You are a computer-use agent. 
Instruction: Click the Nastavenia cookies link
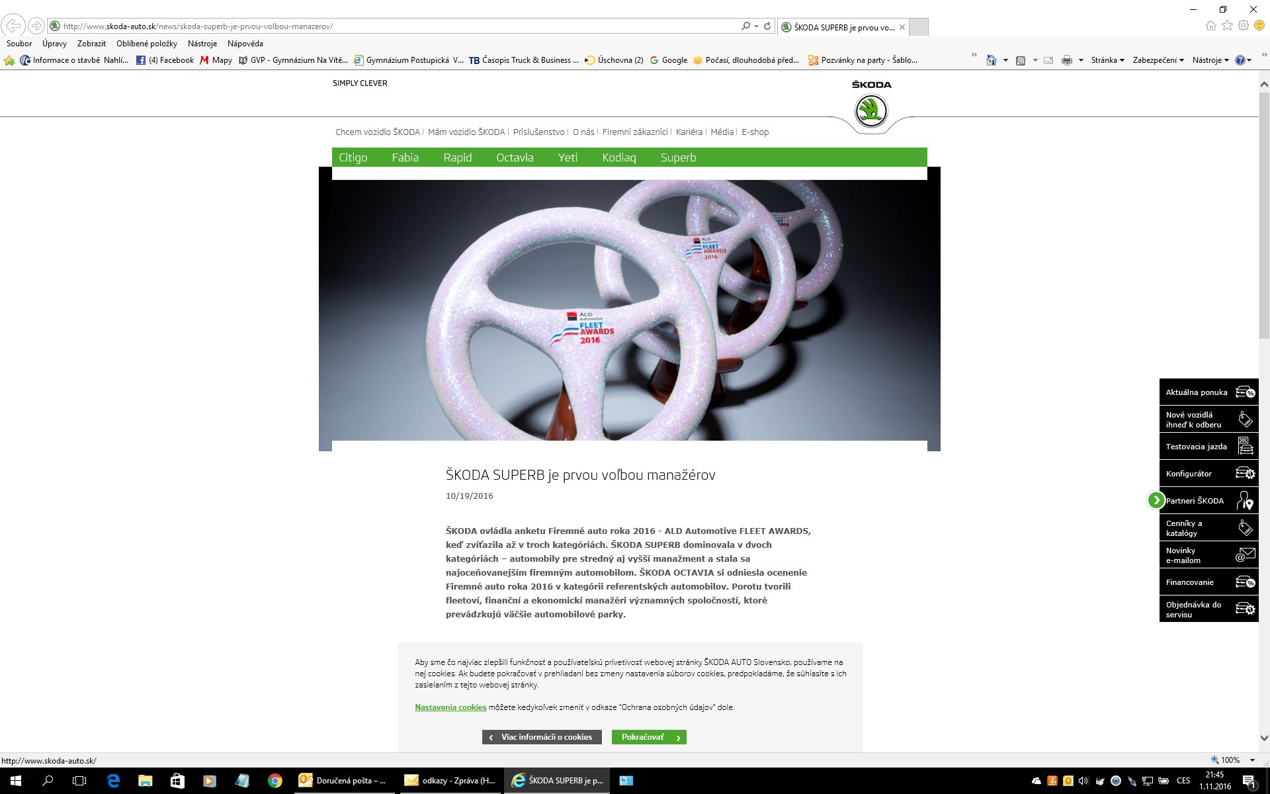(x=450, y=707)
